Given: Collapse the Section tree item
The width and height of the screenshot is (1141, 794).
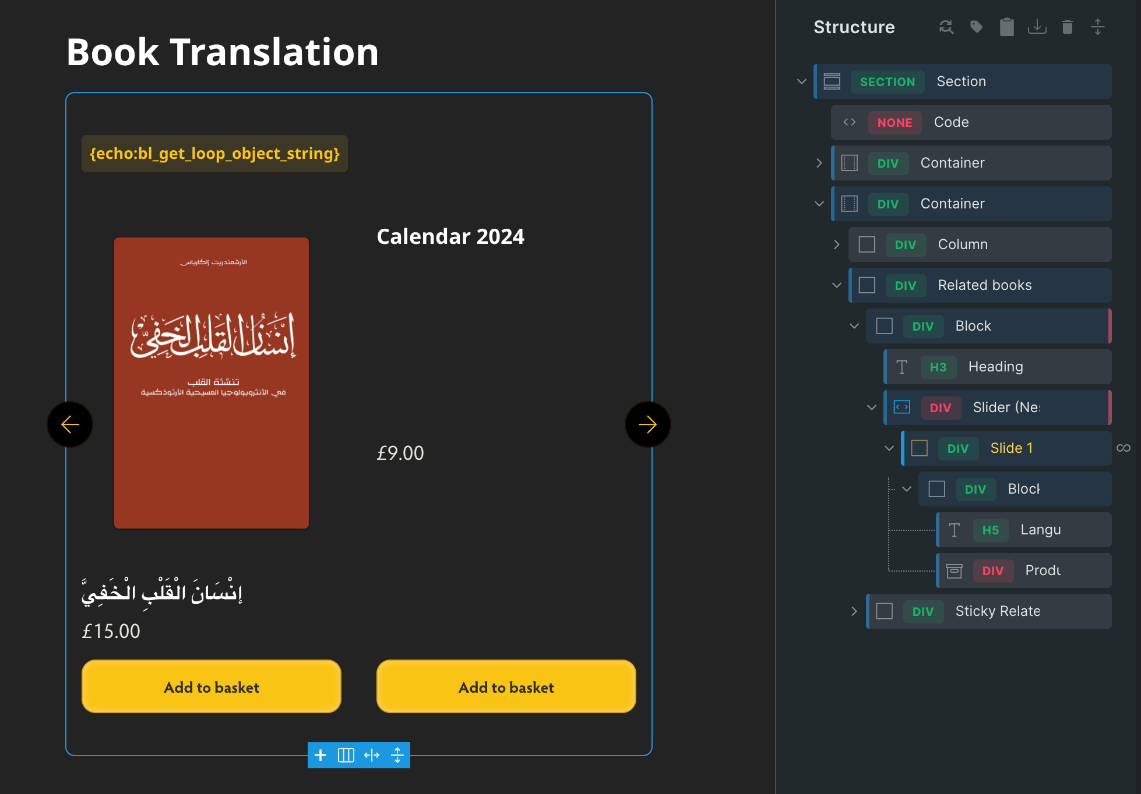Looking at the screenshot, I should (802, 81).
